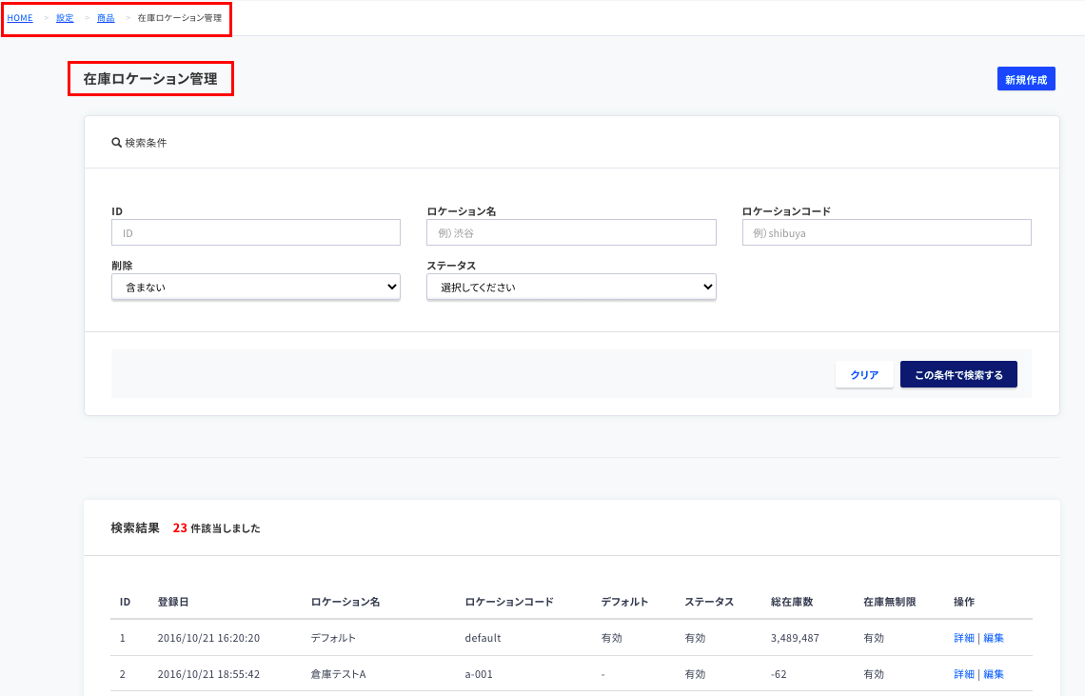Click the 新規作成 button
Viewport: 1085px width, 696px height.
pos(1025,79)
